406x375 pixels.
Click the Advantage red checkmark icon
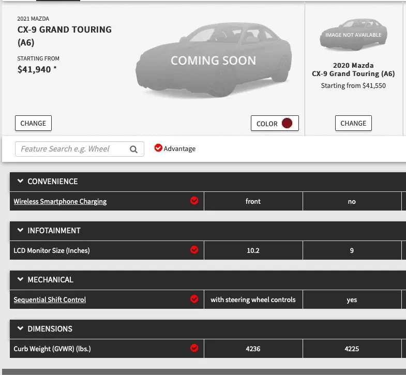click(158, 148)
